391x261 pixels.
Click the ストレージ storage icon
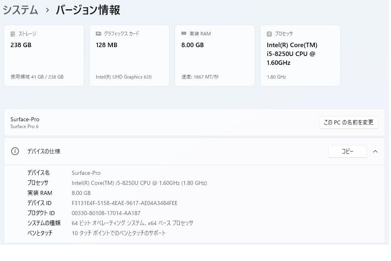[x=12, y=34]
